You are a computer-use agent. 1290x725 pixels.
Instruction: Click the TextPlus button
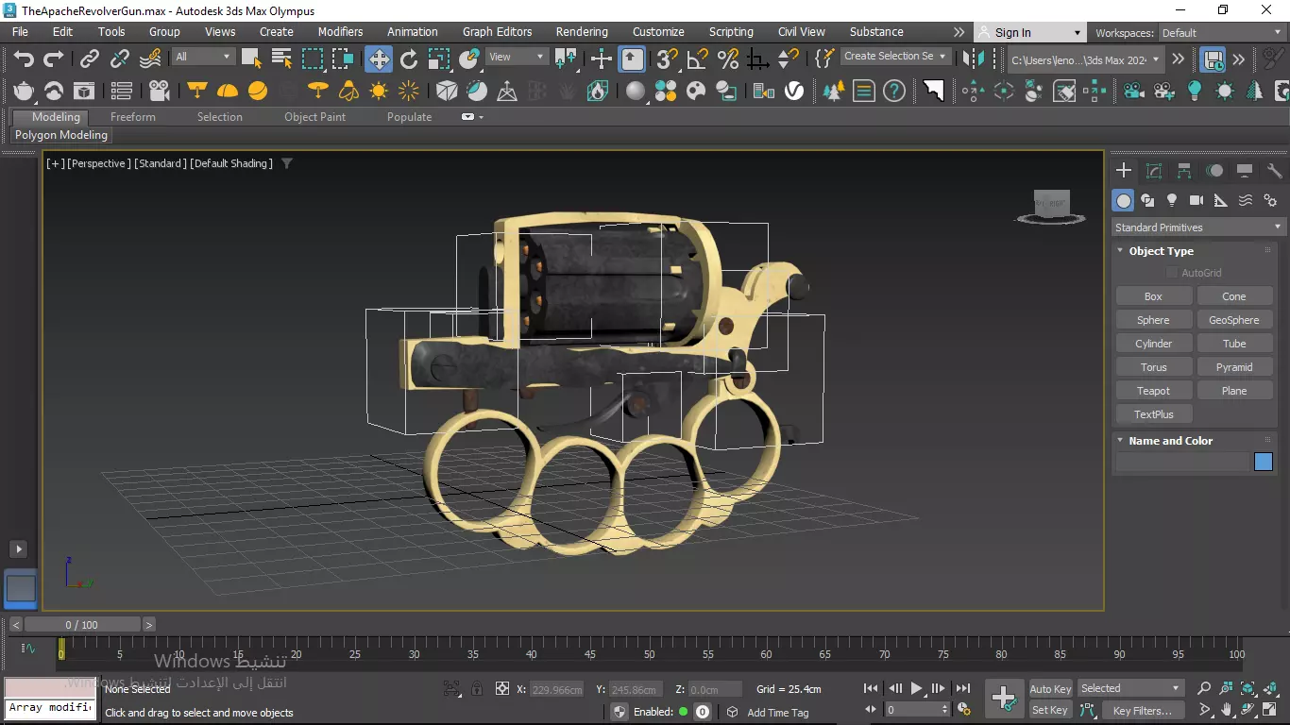pos(1153,414)
